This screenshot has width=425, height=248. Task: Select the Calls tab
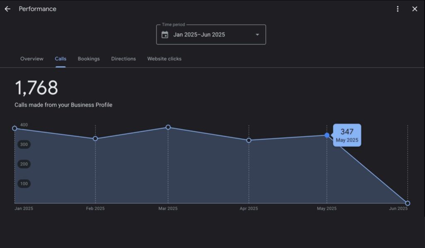tap(61, 59)
